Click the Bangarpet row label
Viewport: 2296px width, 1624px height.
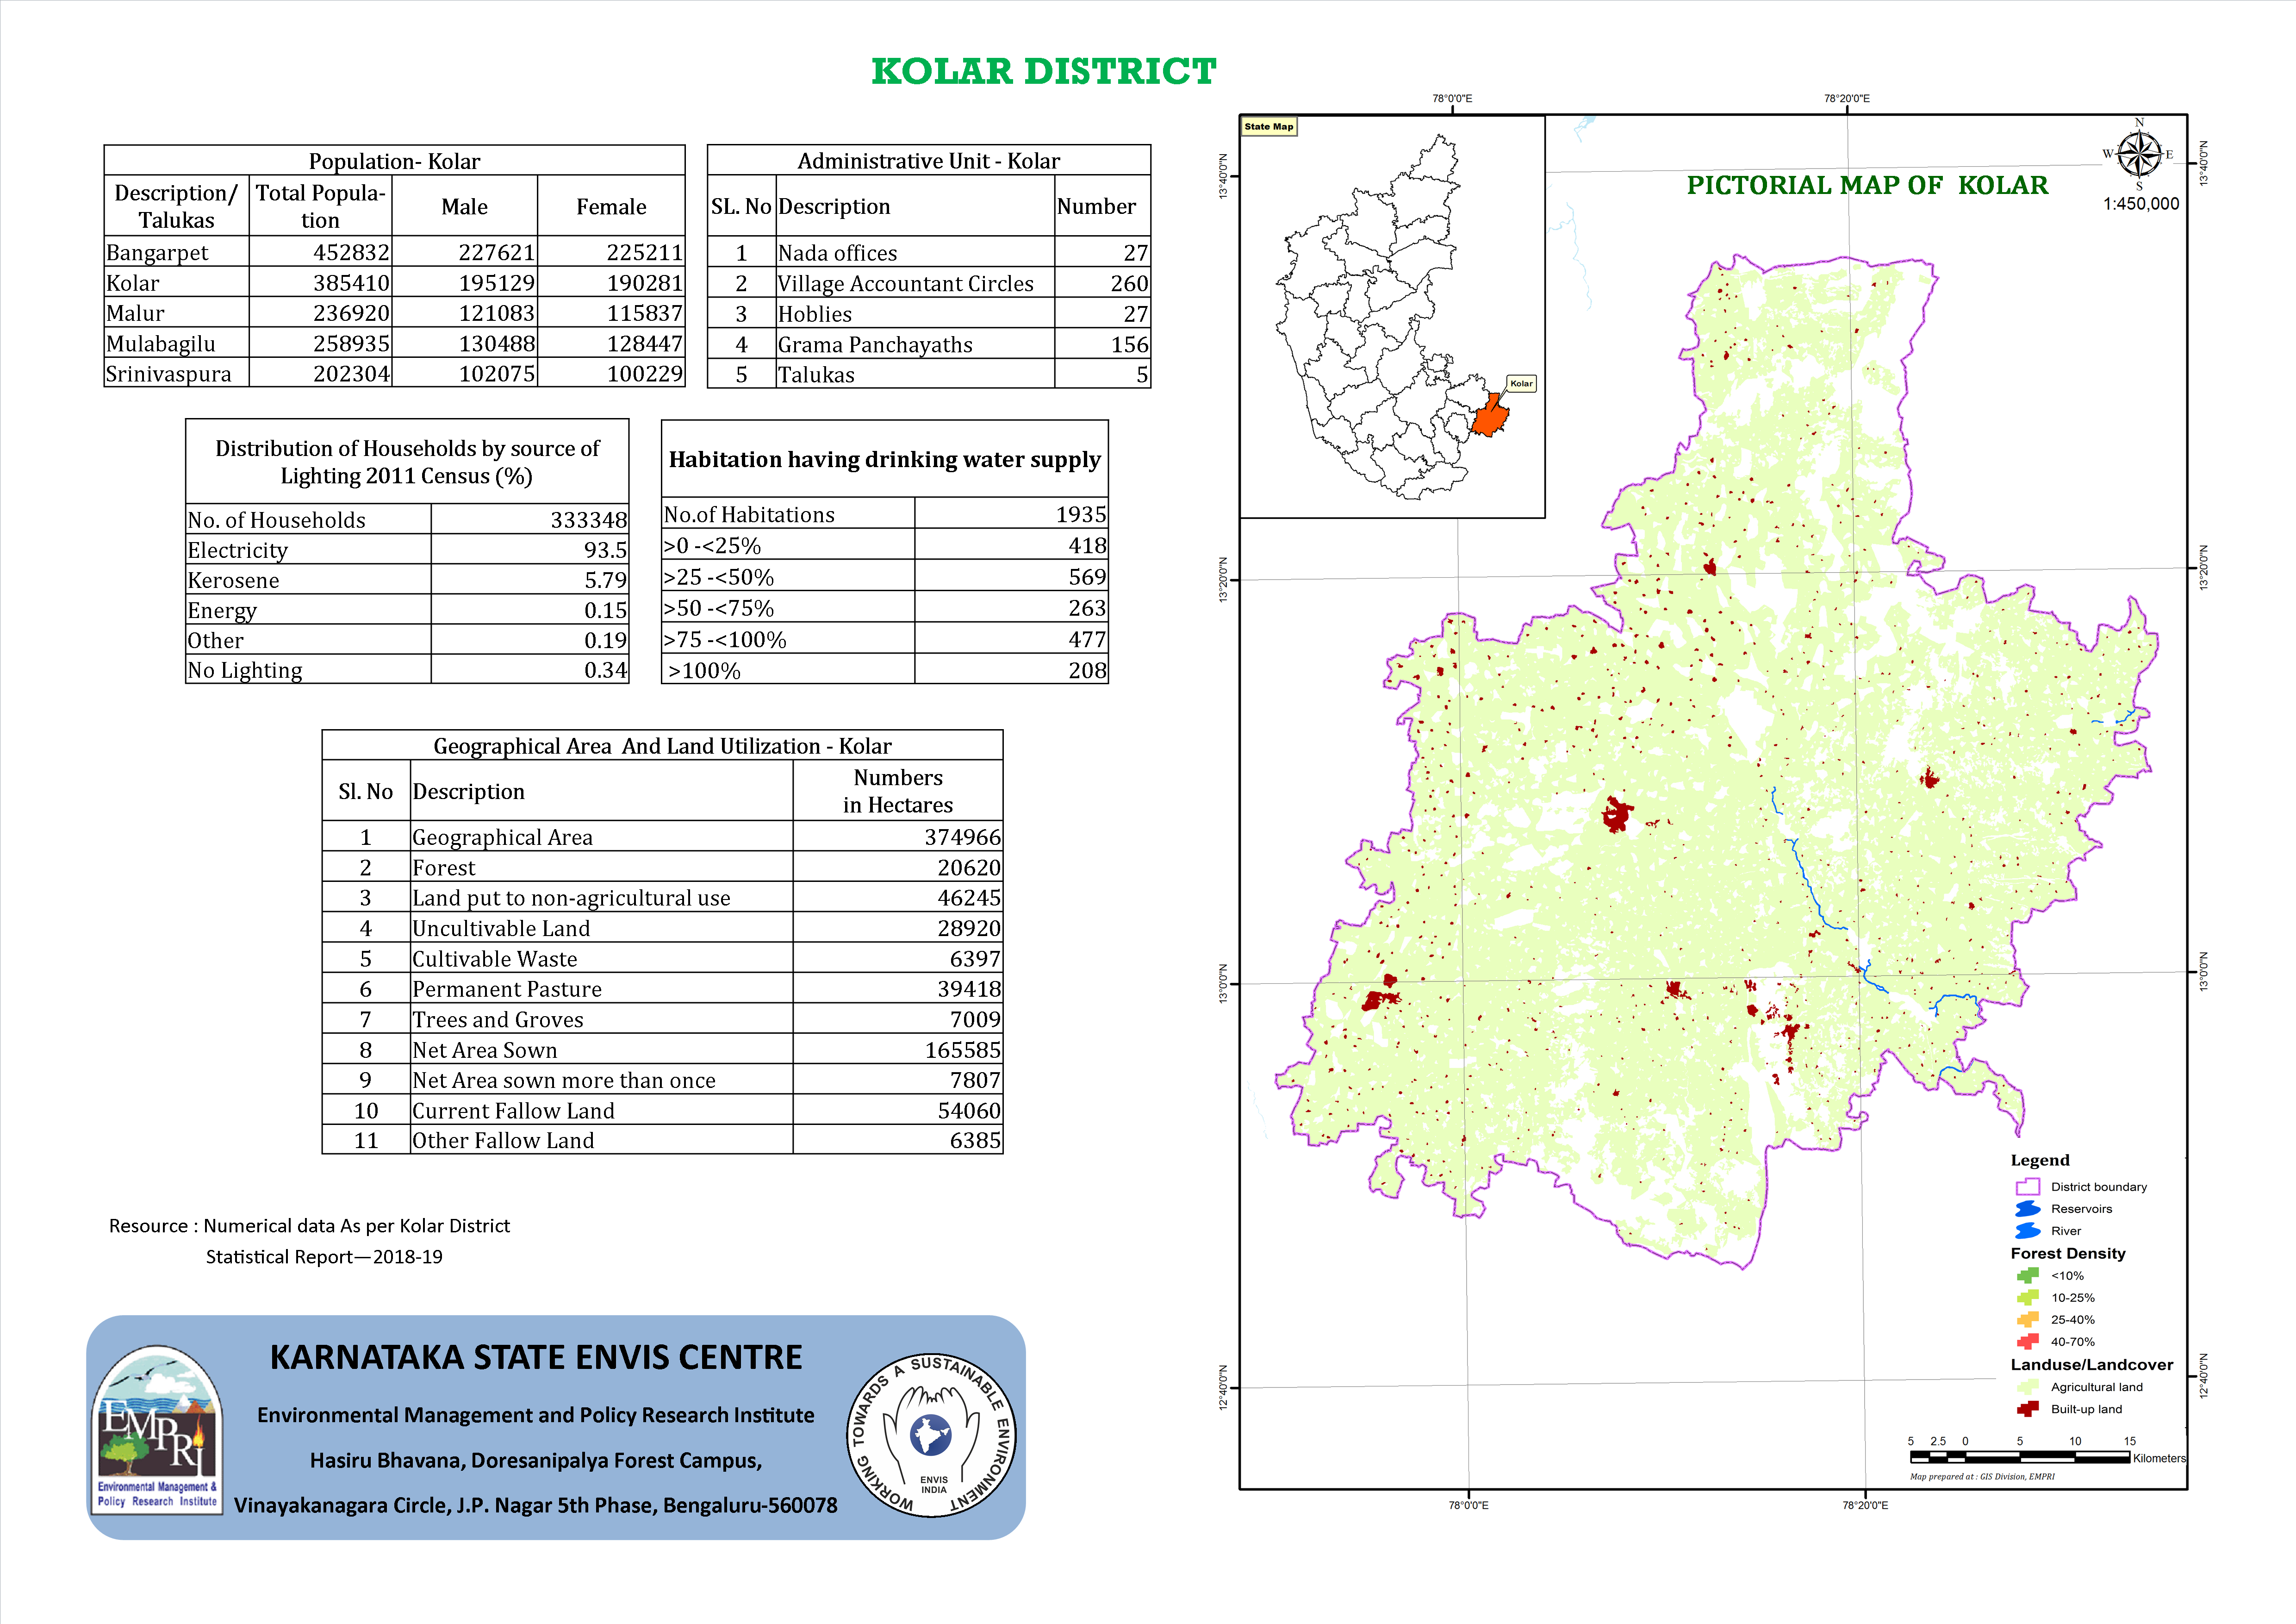pyautogui.click(x=157, y=253)
